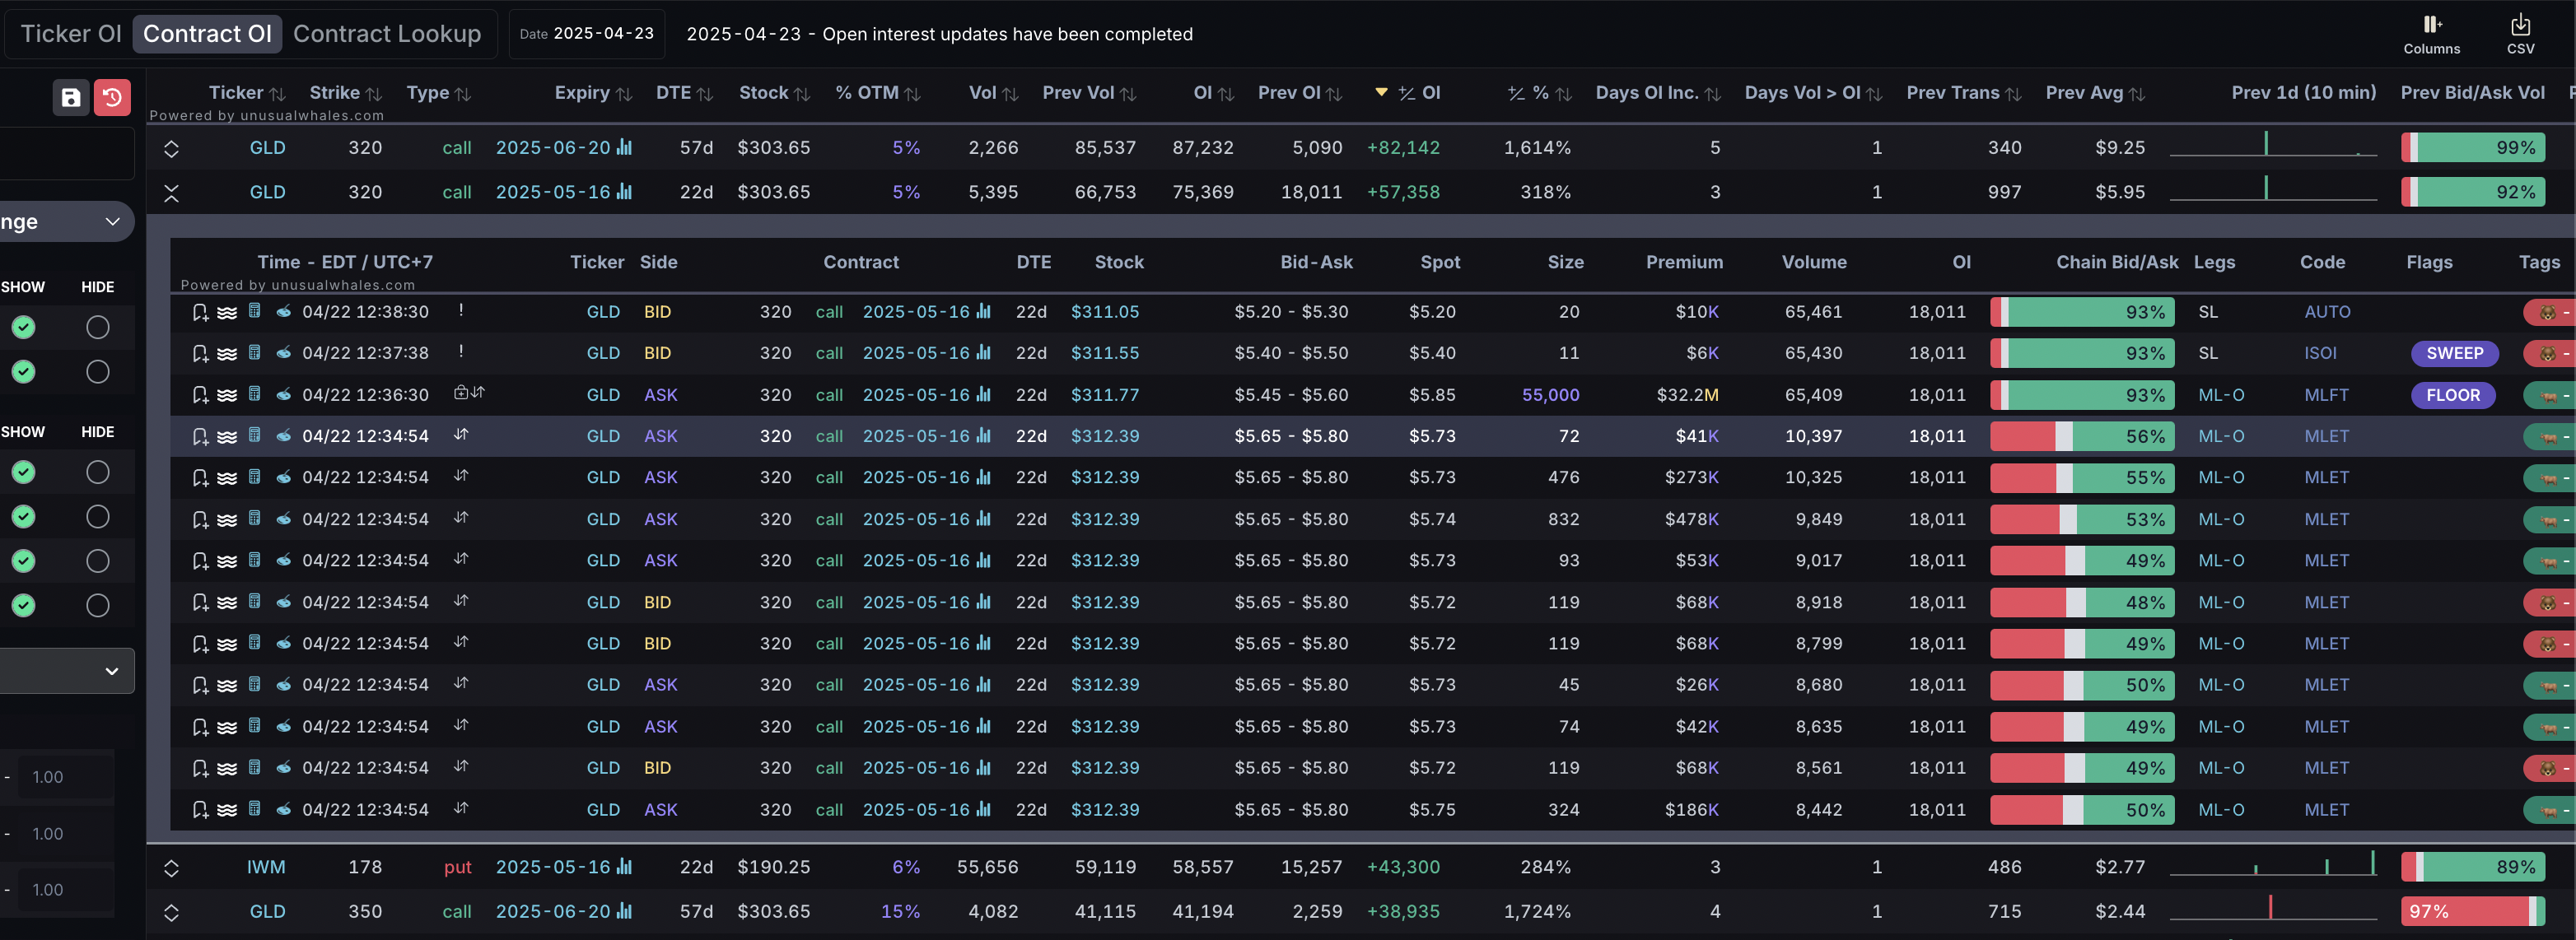Switch to the Ticker OI tab

click(71, 34)
